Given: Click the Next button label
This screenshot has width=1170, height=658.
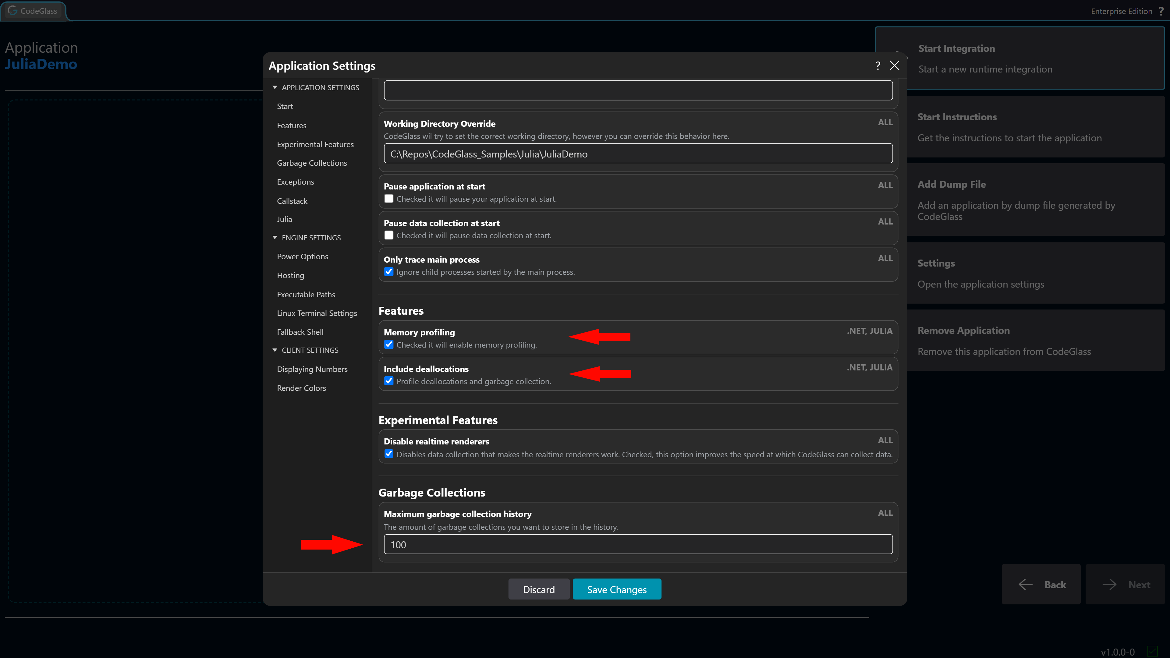Looking at the screenshot, I should (x=1139, y=585).
